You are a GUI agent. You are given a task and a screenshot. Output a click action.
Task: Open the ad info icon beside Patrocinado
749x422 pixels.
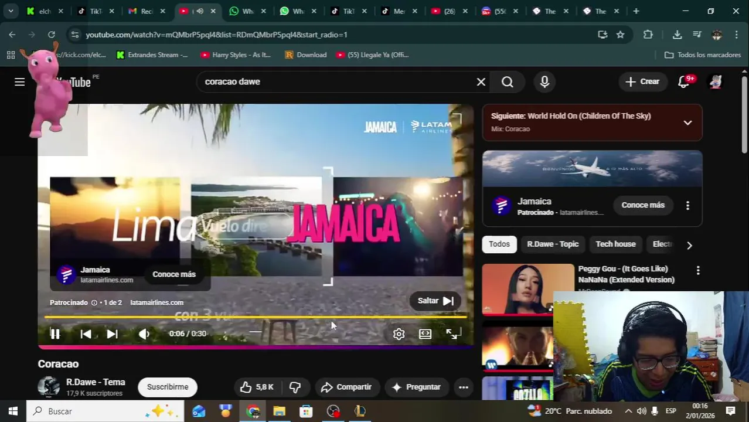[x=94, y=302]
